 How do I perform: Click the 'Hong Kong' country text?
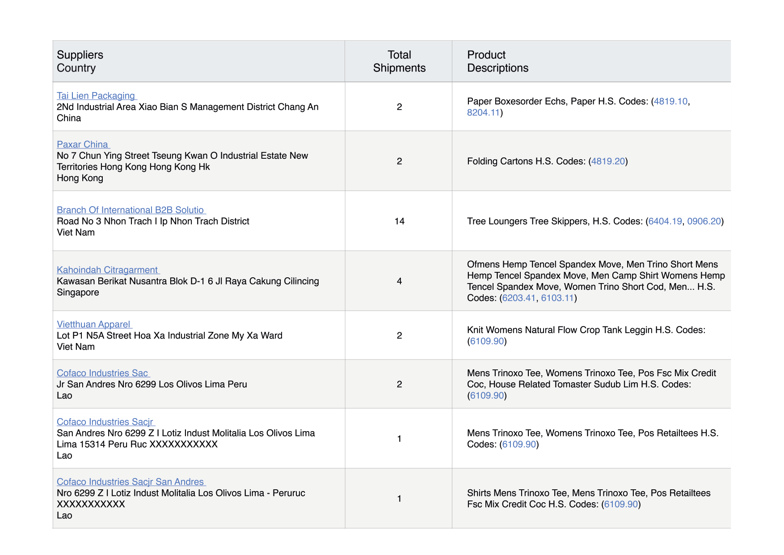80,178
